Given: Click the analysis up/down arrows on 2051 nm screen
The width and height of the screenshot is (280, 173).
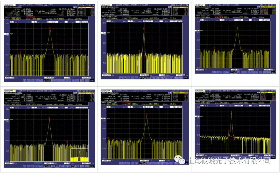Looking at the screenshot, I should click(x=170, y=93).
